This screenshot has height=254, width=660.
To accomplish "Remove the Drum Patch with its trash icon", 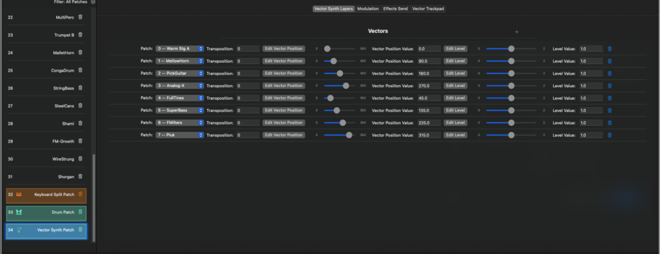I will click(x=81, y=212).
